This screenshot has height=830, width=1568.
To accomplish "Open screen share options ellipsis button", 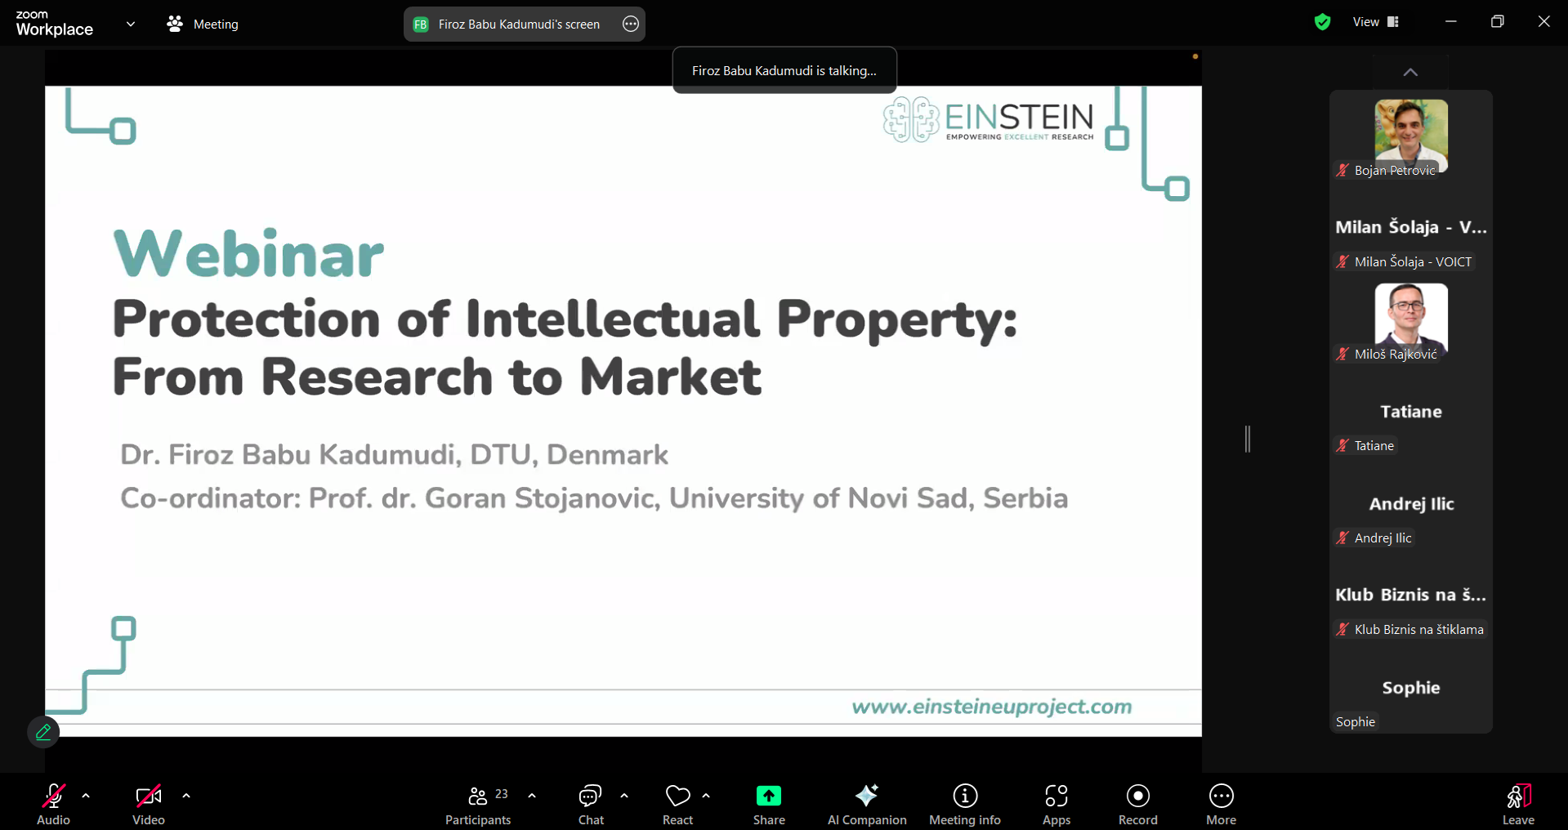I will (x=631, y=25).
